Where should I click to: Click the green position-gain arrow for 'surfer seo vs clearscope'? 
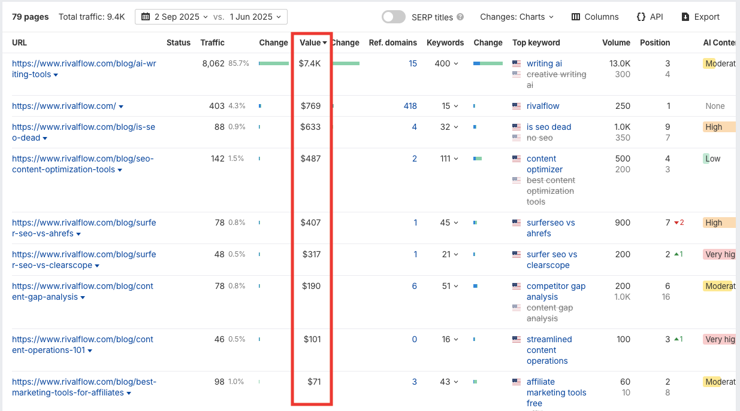tap(675, 254)
